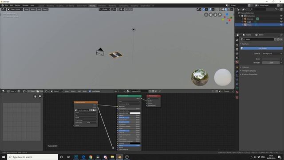Open the Global transform orientation dropdown

[x=105, y=9]
